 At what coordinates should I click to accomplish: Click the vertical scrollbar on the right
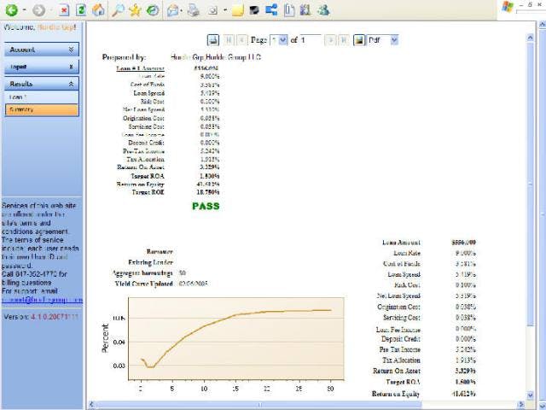tap(541, 214)
